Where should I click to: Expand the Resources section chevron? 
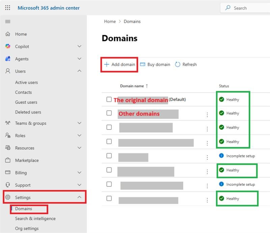tap(79, 148)
